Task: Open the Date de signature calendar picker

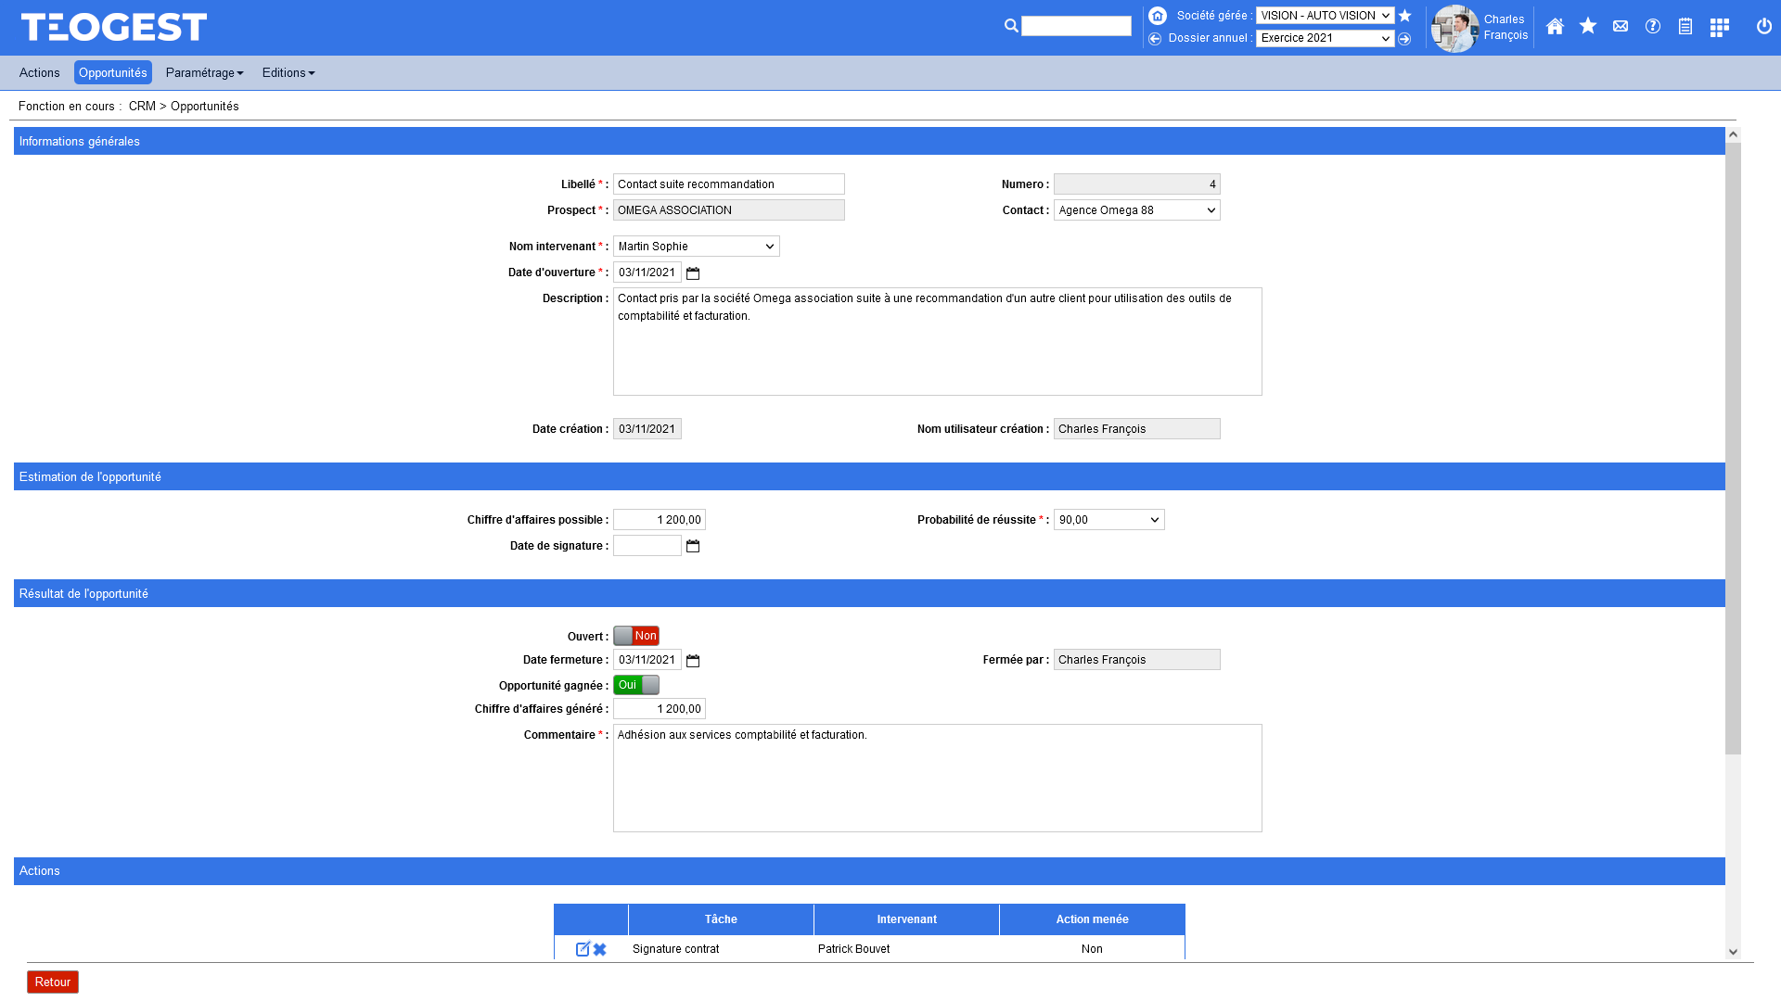Action: 692,547
